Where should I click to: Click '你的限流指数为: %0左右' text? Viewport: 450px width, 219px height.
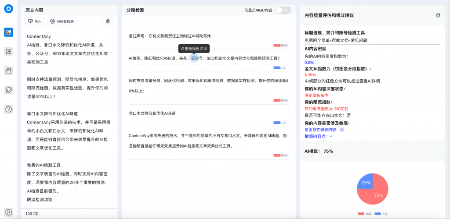[327, 109]
